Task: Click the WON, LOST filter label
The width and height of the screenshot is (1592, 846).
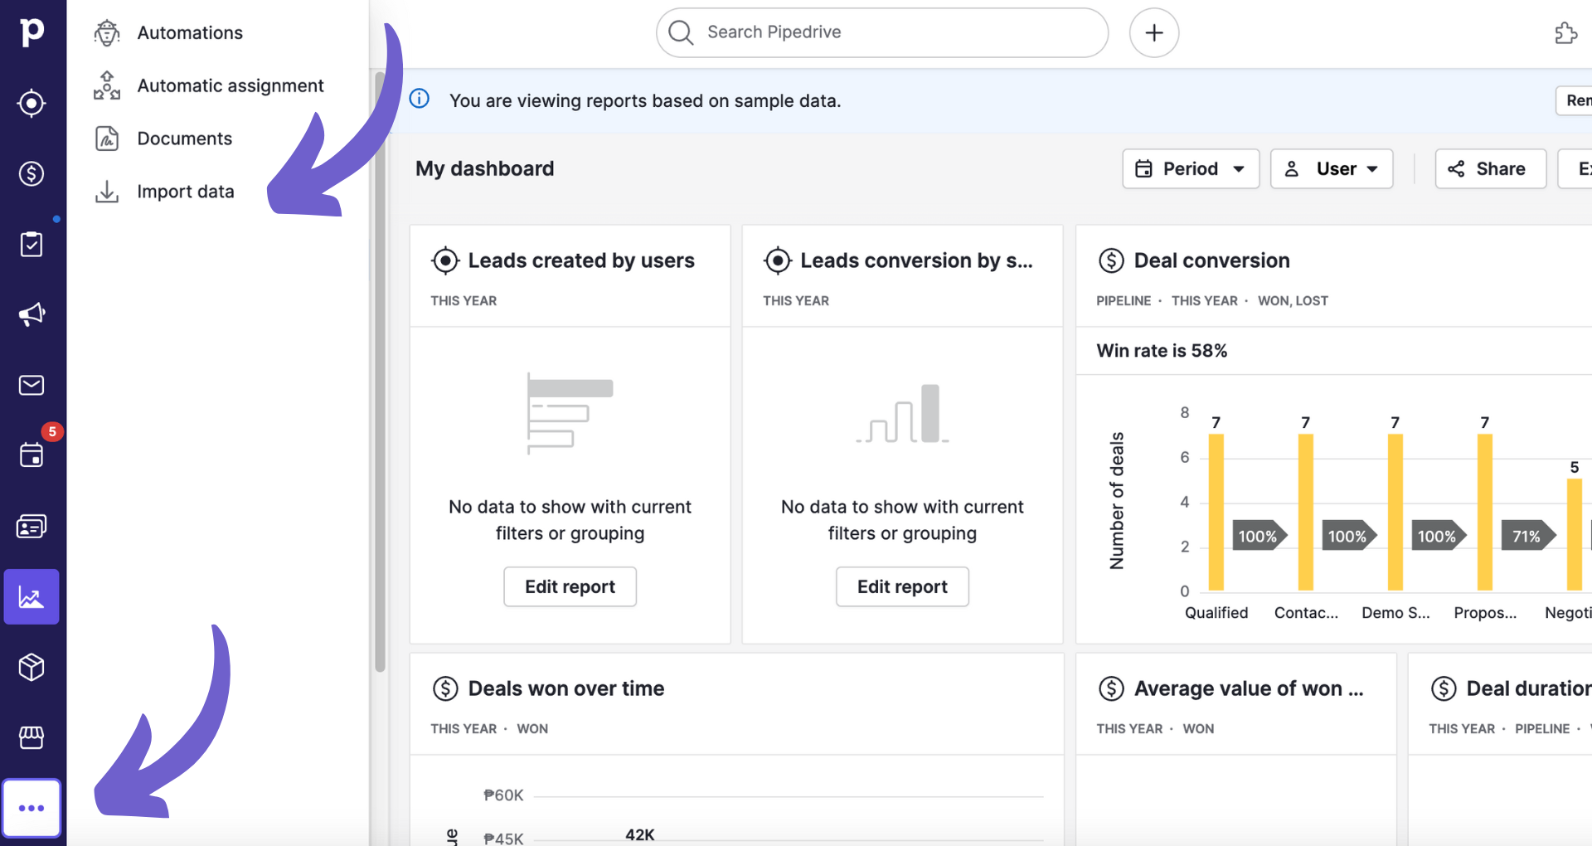Action: tap(1293, 301)
